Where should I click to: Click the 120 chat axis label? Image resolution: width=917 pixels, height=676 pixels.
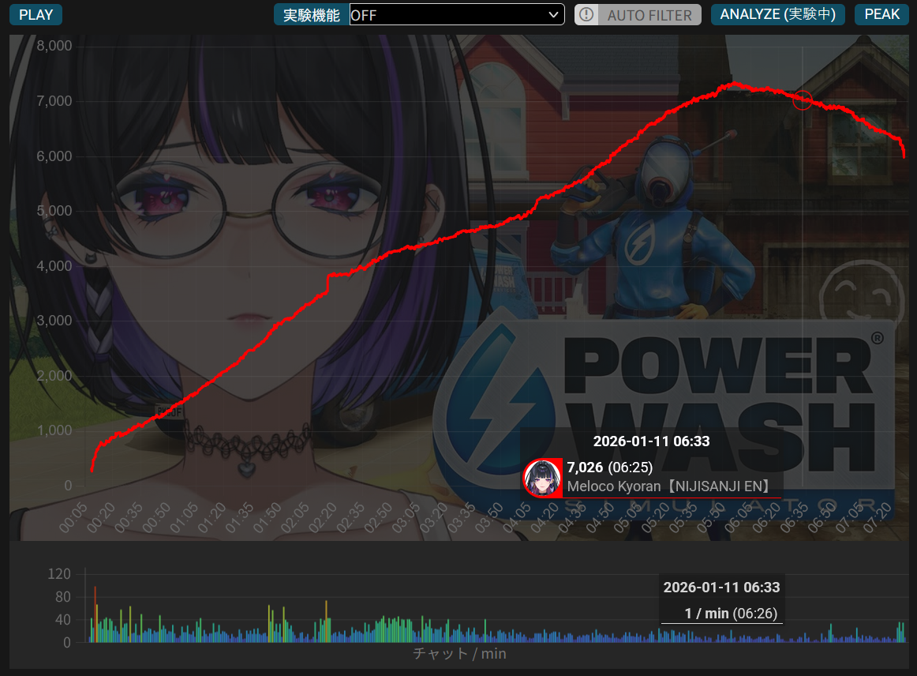59,574
